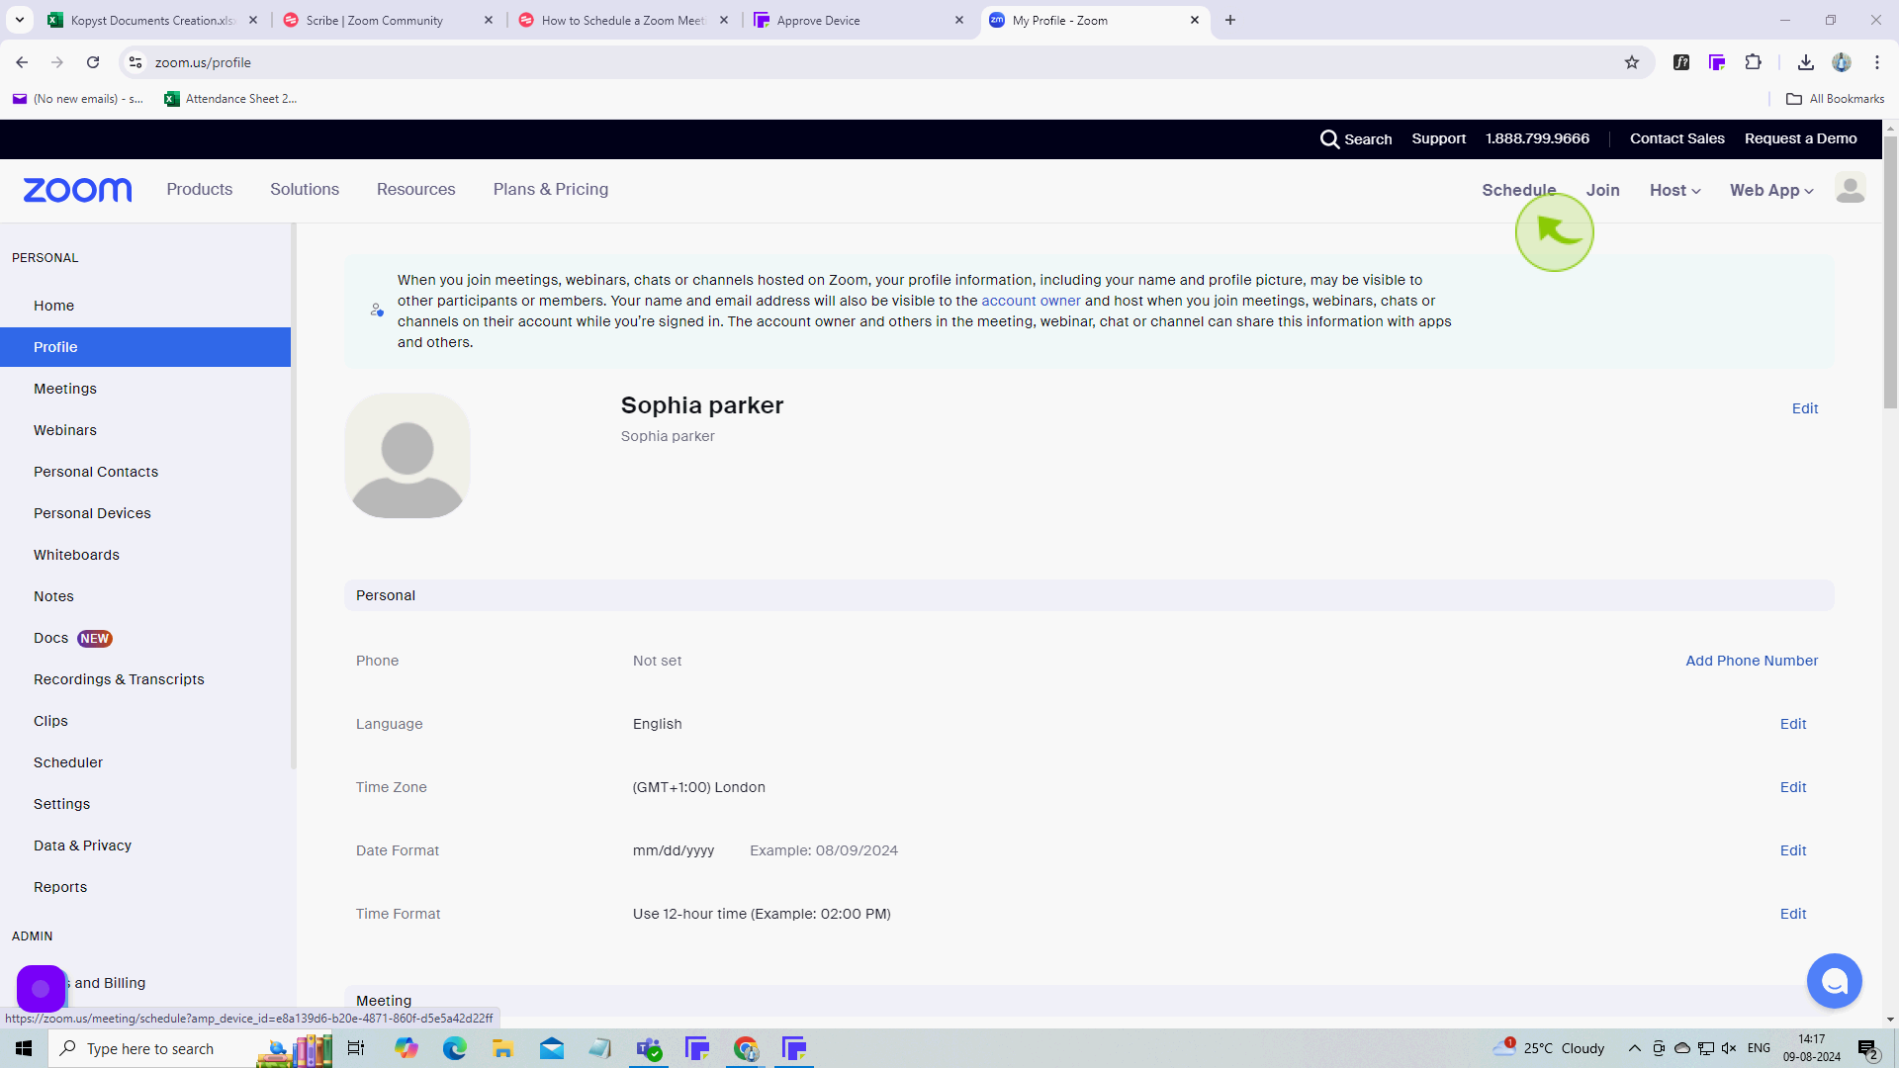Click Request a Demo
The width and height of the screenshot is (1899, 1068).
(1800, 138)
